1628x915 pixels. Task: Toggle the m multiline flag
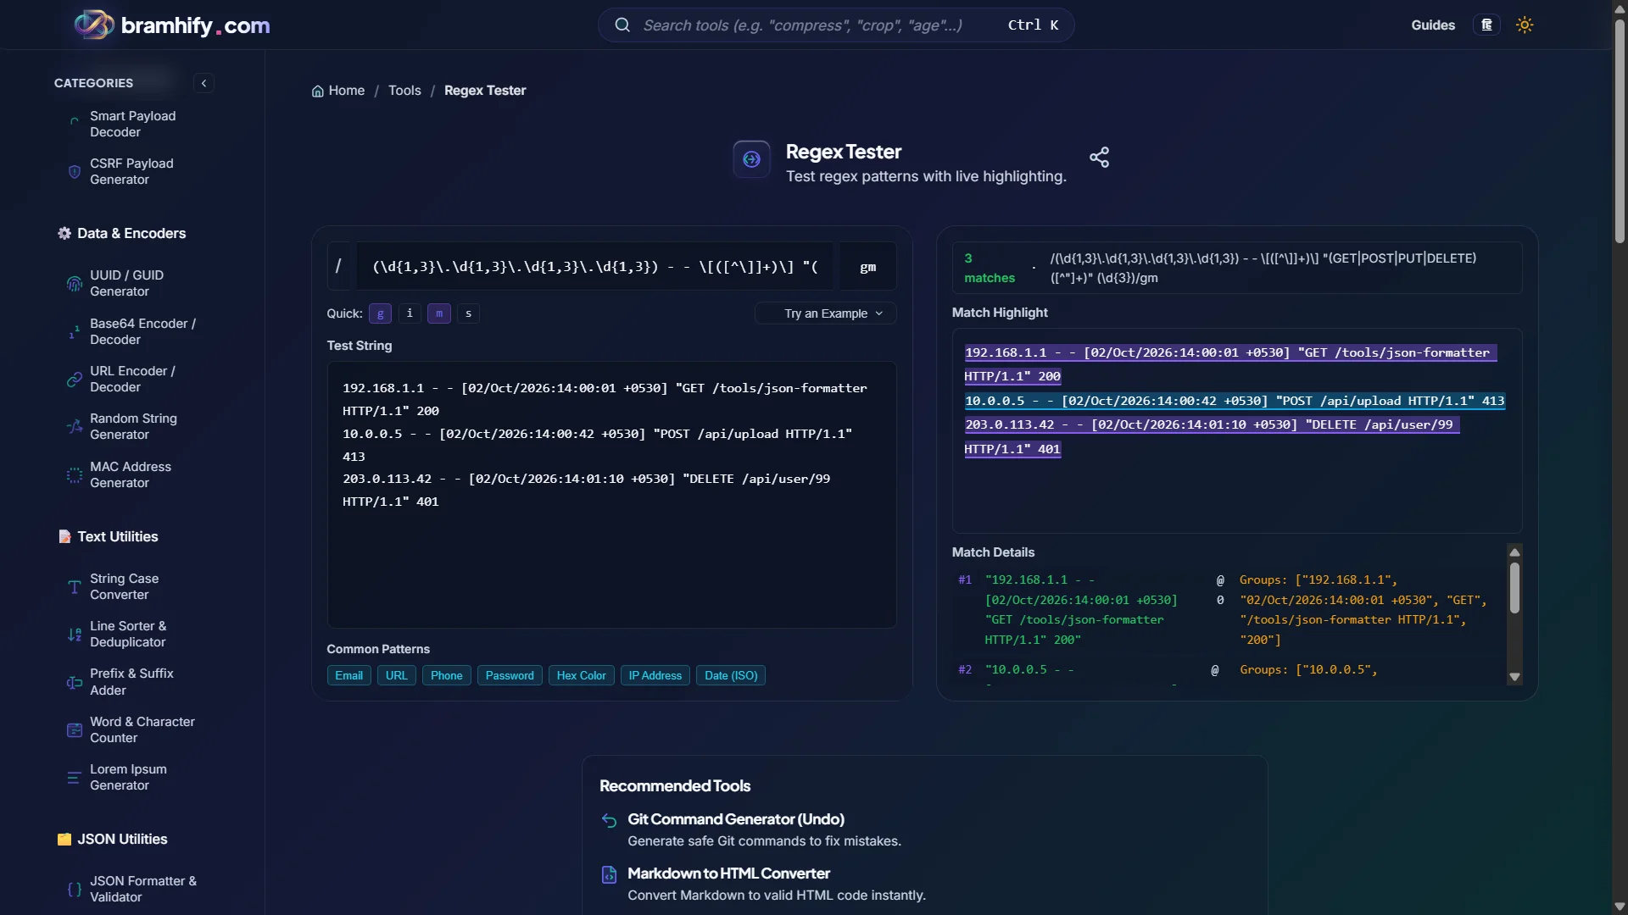(x=439, y=313)
